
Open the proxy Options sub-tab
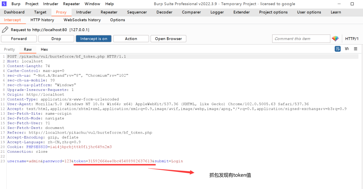click(118, 20)
